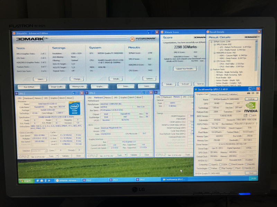Click the Select button under Tests in 3DMark06

[41, 79]
